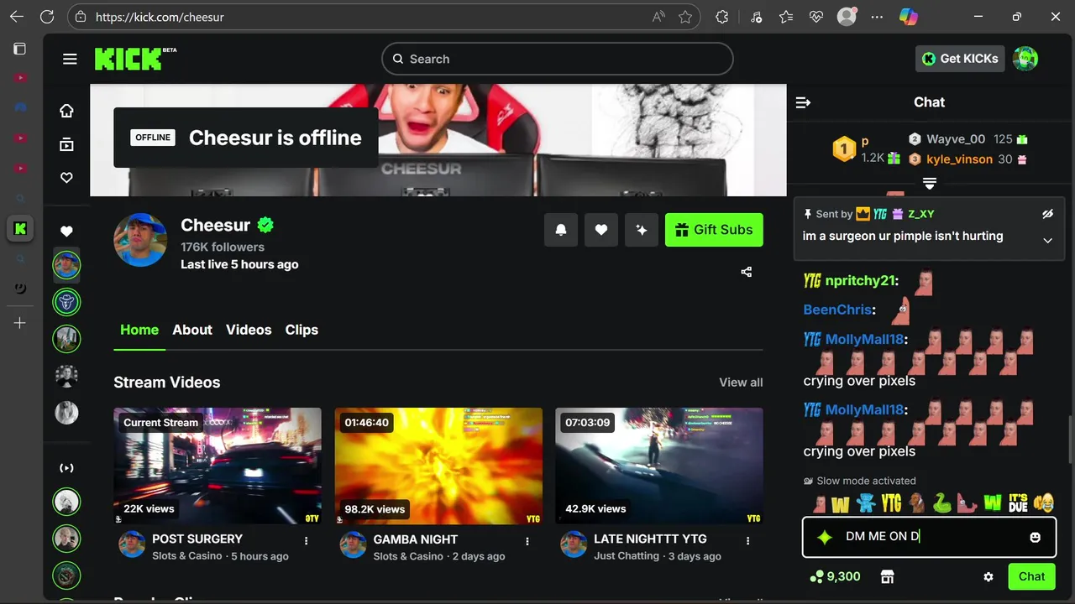Send message with the Chat button

pyautogui.click(x=1031, y=576)
